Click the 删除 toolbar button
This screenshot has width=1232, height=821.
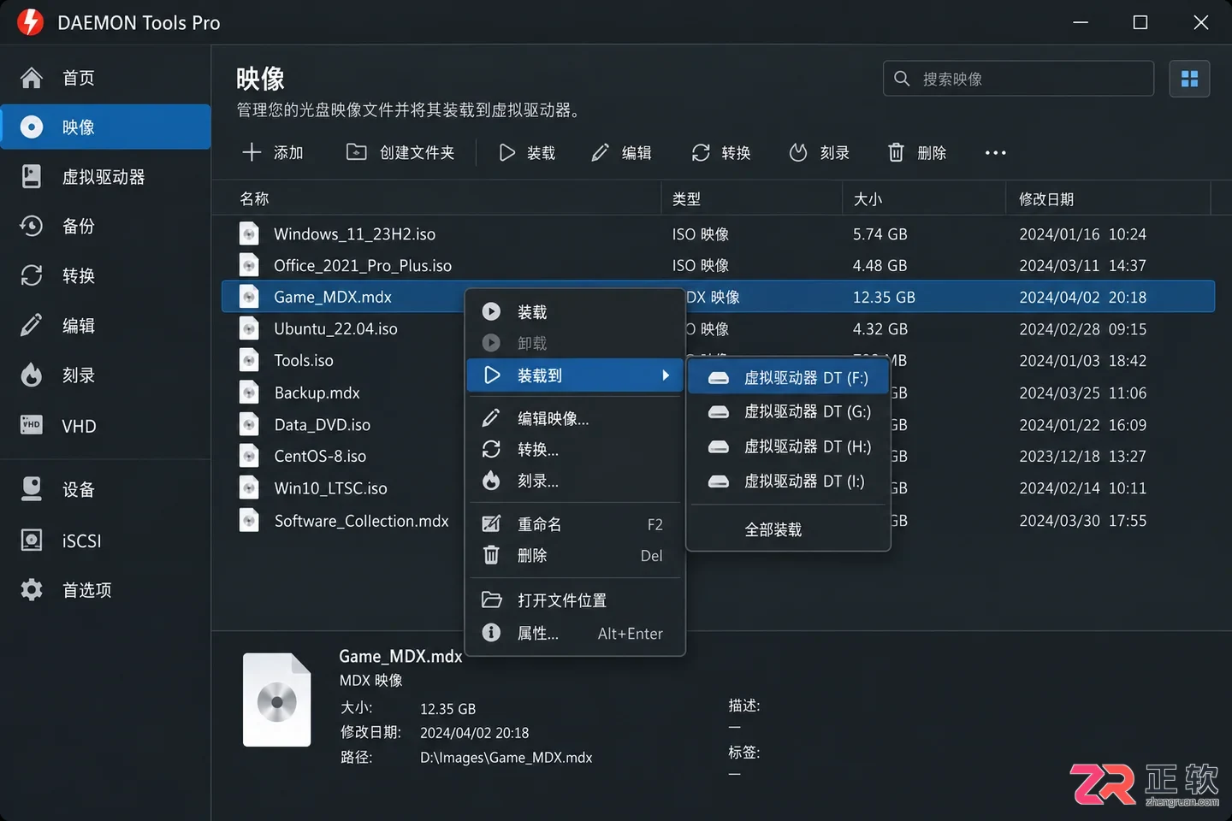click(x=917, y=153)
